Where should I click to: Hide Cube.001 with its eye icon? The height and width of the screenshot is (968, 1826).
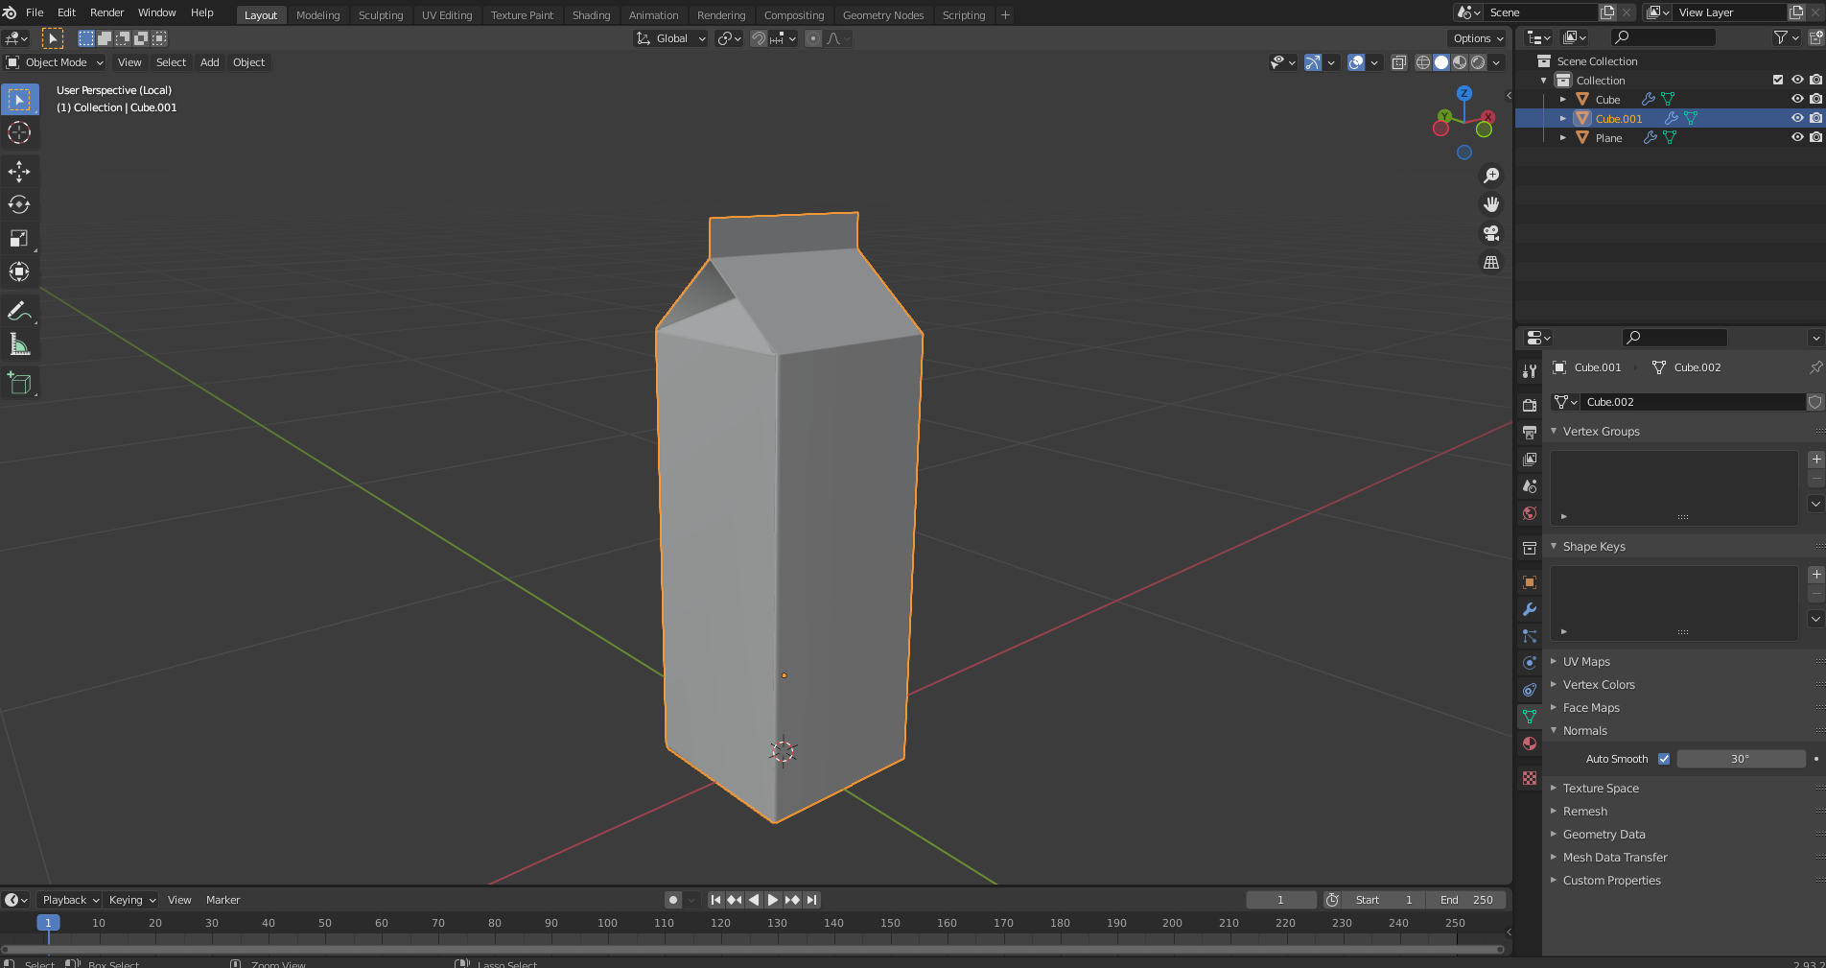tap(1797, 118)
